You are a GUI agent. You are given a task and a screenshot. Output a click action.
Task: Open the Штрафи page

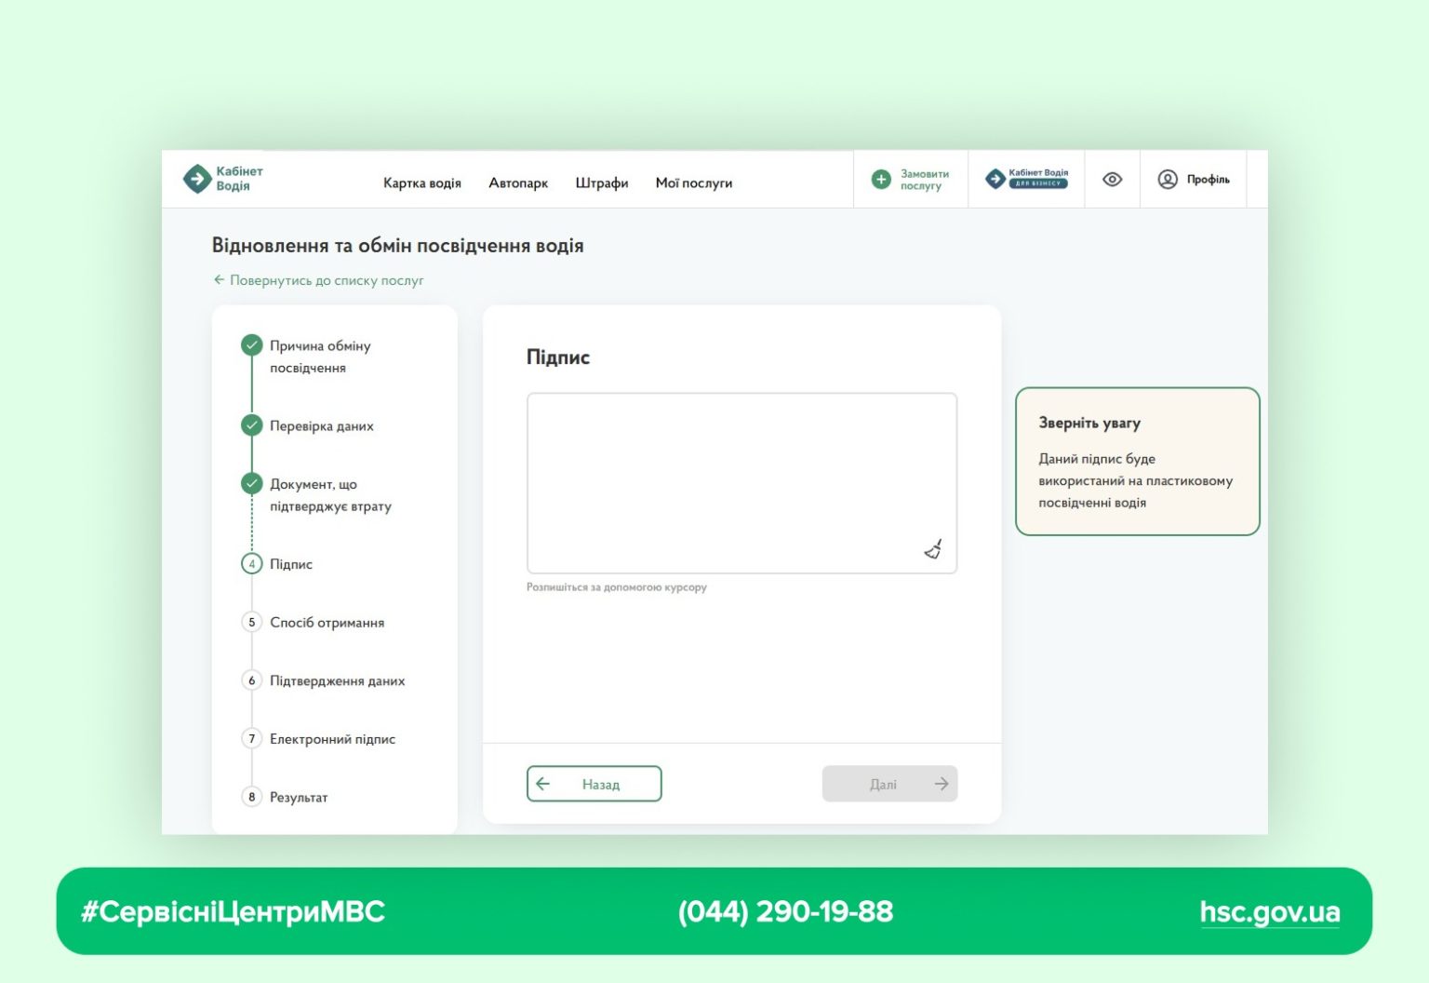point(602,183)
